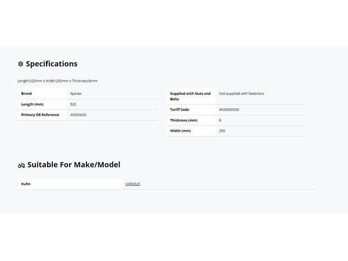Click the Not supplied with fasteners value
Viewport: 348px width, 261px height.
(x=241, y=94)
